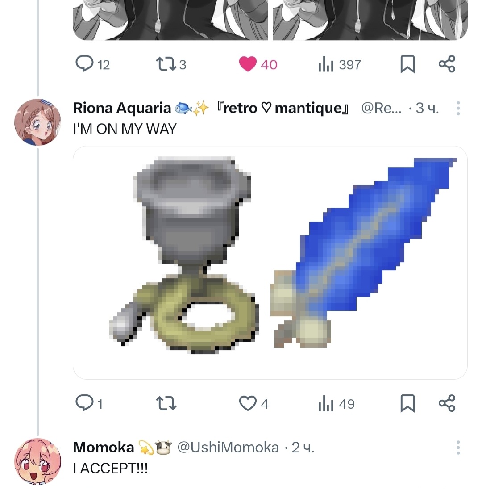This screenshot has height=490, width=482.
Task: Open Momoka's profile avatar
Action: (38, 461)
